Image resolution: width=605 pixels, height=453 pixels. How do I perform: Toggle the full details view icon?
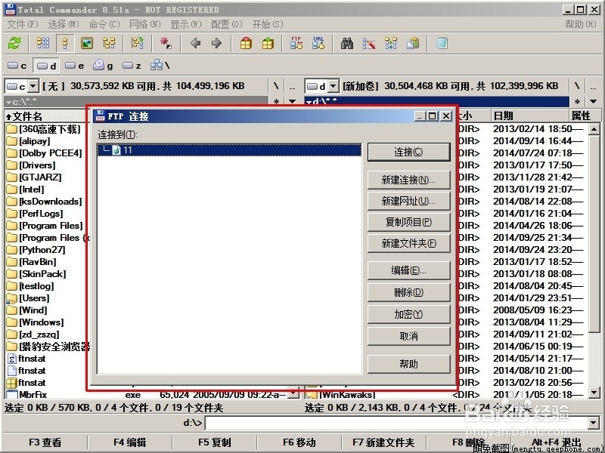(65, 43)
